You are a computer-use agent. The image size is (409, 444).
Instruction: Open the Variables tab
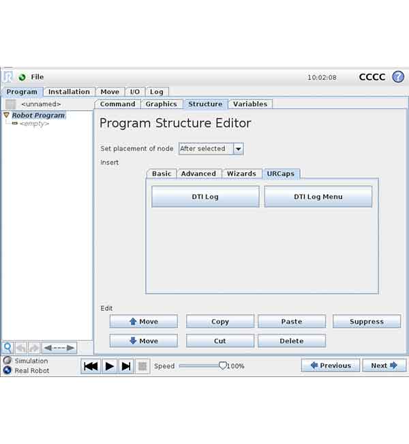pos(250,104)
